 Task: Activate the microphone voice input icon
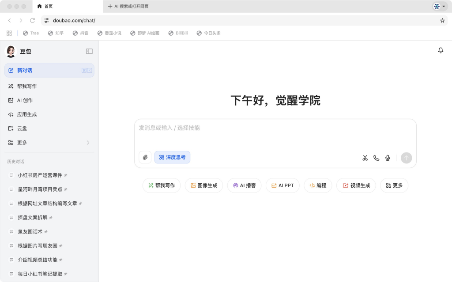388,157
